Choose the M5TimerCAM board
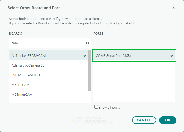Image resolution: width=184 pixels, height=132 pixels. coord(22,94)
